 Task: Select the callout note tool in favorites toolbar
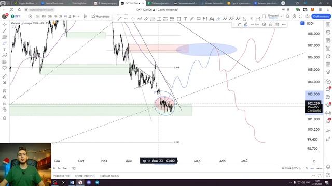click(198, 19)
